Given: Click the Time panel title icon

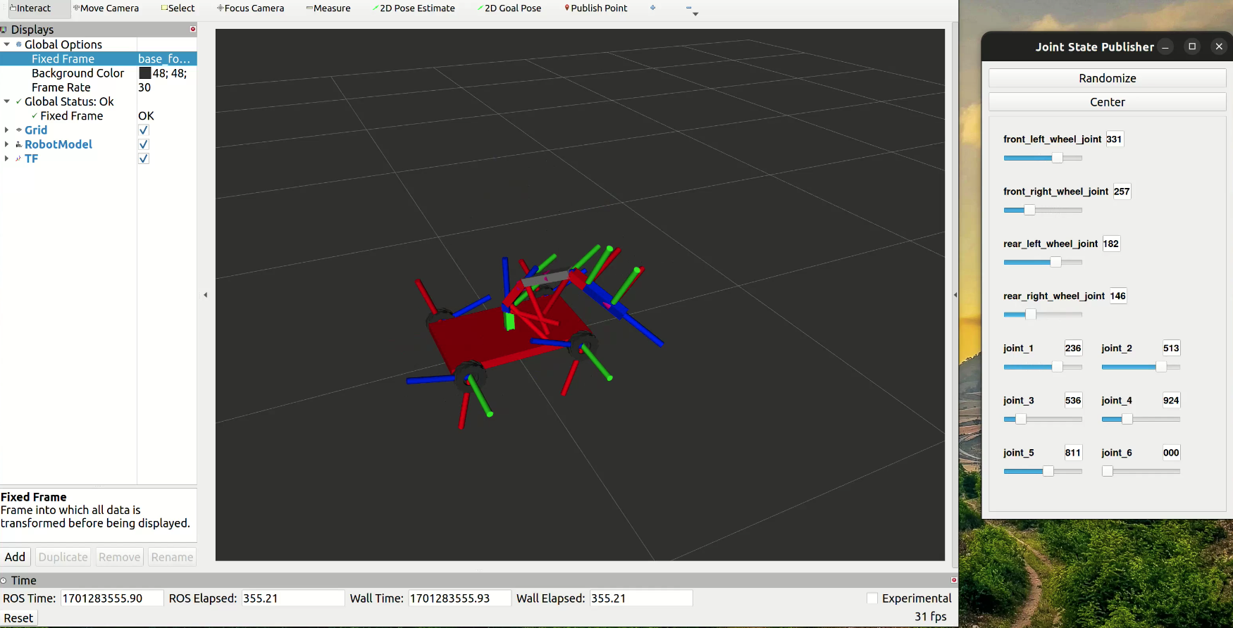Looking at the screenshot, I should pyautogui.click(x=4, y=580).
